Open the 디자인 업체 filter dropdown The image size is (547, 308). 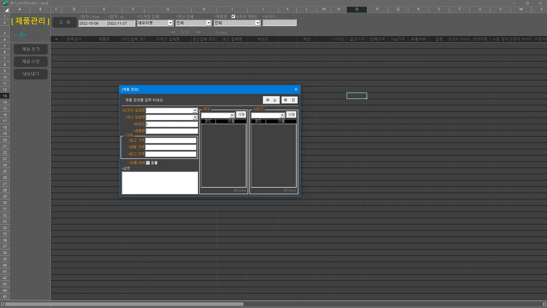pos(170,23)
